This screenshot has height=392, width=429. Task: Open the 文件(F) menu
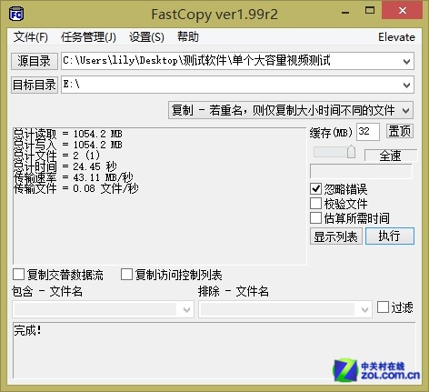[31, 37]
